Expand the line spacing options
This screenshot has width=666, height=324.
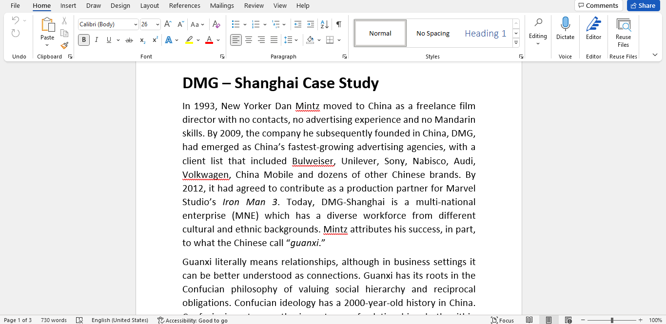coord(296,40)
